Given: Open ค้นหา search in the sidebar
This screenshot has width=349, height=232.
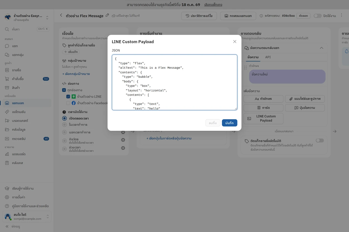Looking at the screenshot, I should [x=27, y=29].
